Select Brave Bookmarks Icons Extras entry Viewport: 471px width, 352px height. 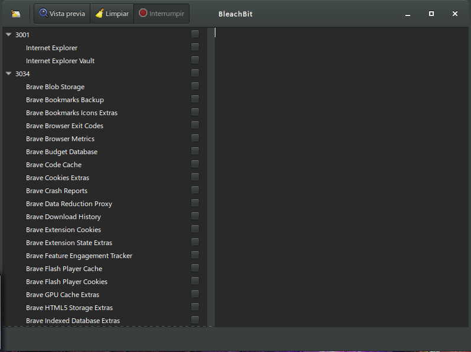click(72, 113)
